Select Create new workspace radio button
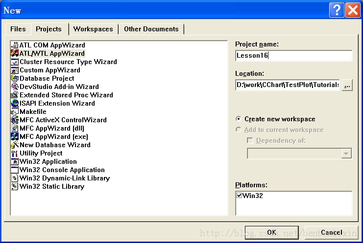 (238, 119)
